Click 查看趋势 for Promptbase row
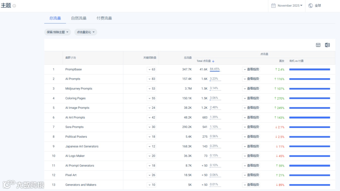Screen dimensions: 340x191 pyautogui.click(x=251, y=69)
